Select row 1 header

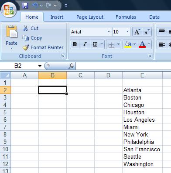point(5,83)
